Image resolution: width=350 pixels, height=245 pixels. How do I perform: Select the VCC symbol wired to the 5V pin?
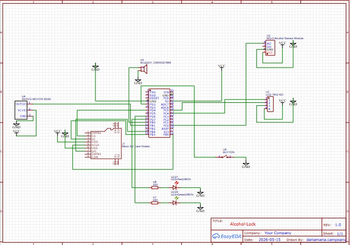click(x=222, y=67)
